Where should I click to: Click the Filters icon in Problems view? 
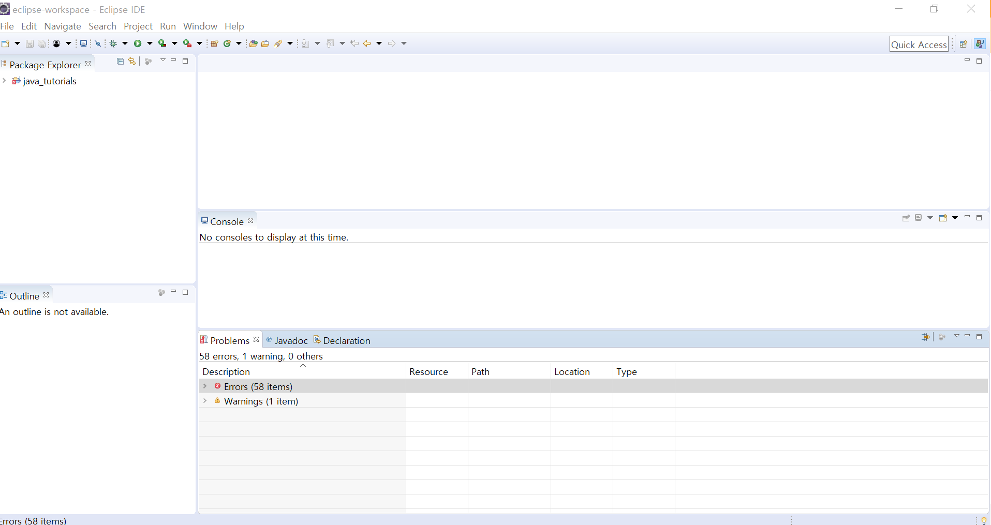pyautogui.click(x=926, y=337)
